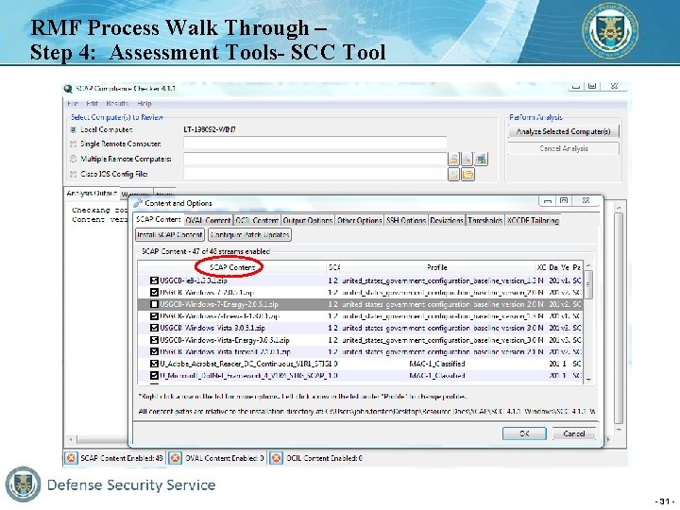This screenshot has height=510, width=680.
Task: Uncheck the USGCB-Windows-7-firewall checkbox
Action: click(x=154, y=316)
